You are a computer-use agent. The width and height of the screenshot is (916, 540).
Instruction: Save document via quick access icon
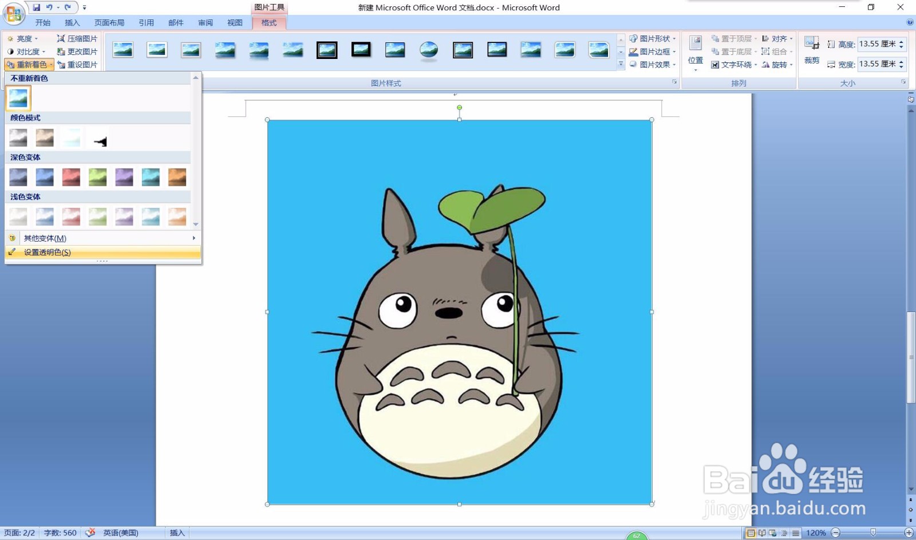tap(37, 7)
